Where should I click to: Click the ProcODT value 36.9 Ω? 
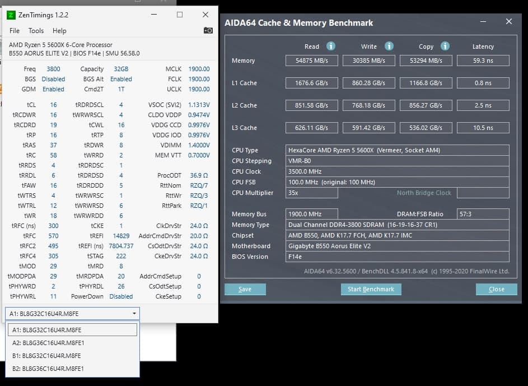199,175
